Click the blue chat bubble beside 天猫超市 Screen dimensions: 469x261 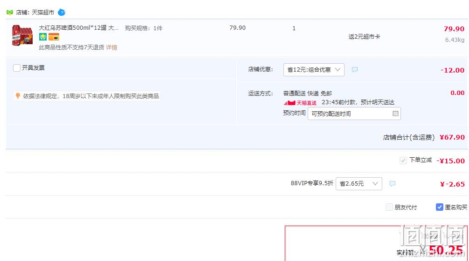tap(62, 12)
